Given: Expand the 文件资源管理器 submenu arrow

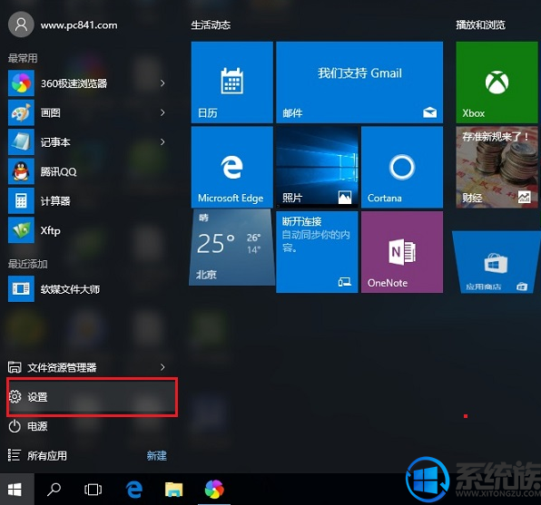Looking at the screenshot, I should (162, 367).
